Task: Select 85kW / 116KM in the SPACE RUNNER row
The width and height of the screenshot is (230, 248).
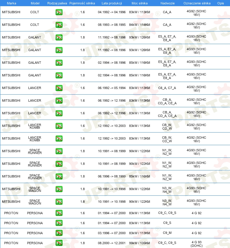Action: pos(139,176)
